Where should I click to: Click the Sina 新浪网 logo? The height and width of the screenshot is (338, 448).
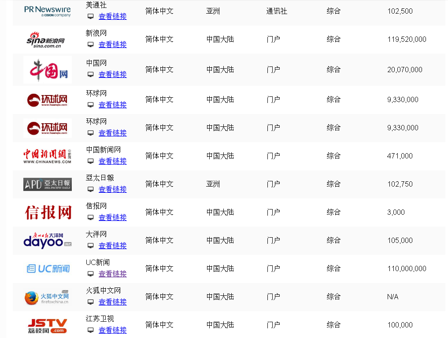click(46, 40)
